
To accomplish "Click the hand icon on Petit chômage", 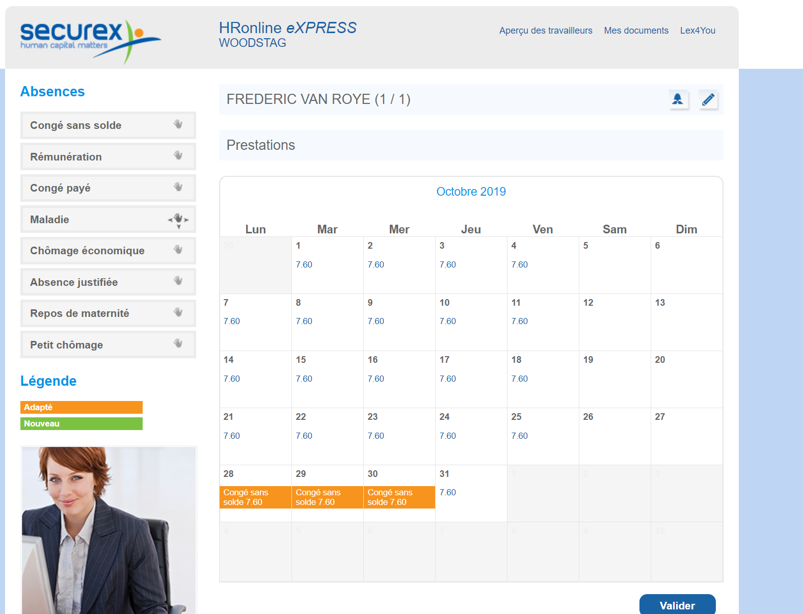I will pyautogui.click(x=178, y=344).
